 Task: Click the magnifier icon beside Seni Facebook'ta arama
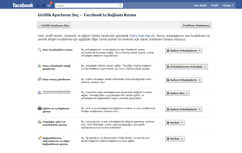pos(40,50)
